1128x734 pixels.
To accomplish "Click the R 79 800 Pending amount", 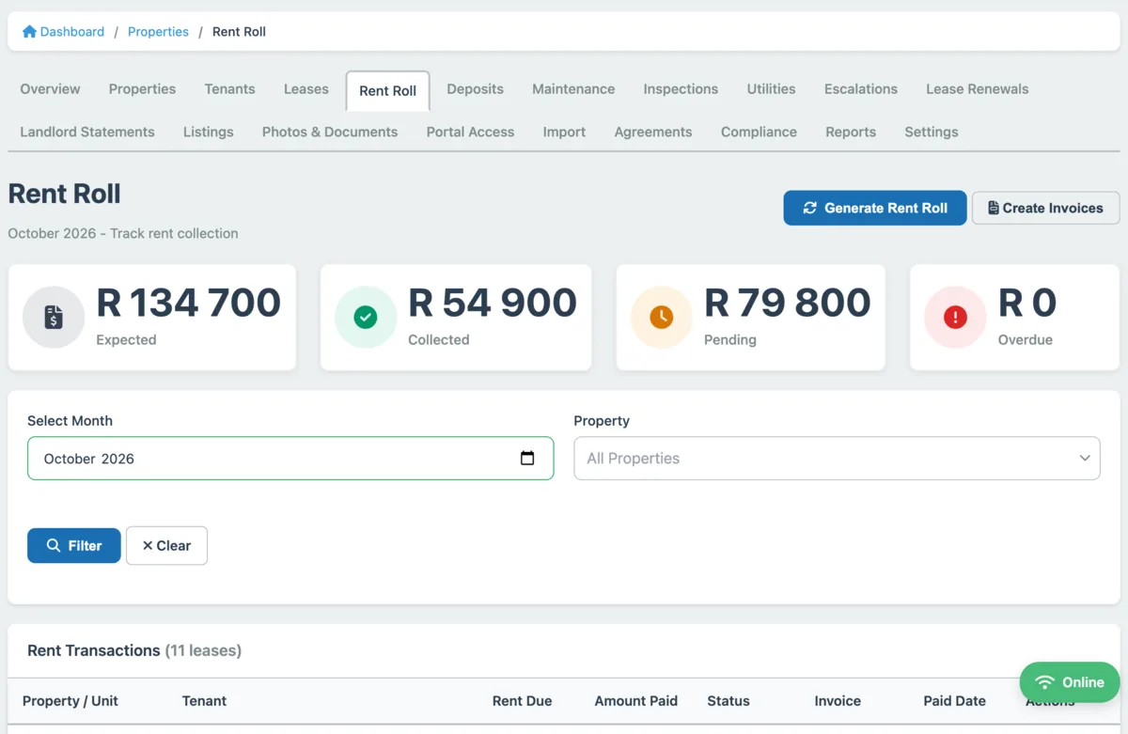I will [x=788, y=303].
